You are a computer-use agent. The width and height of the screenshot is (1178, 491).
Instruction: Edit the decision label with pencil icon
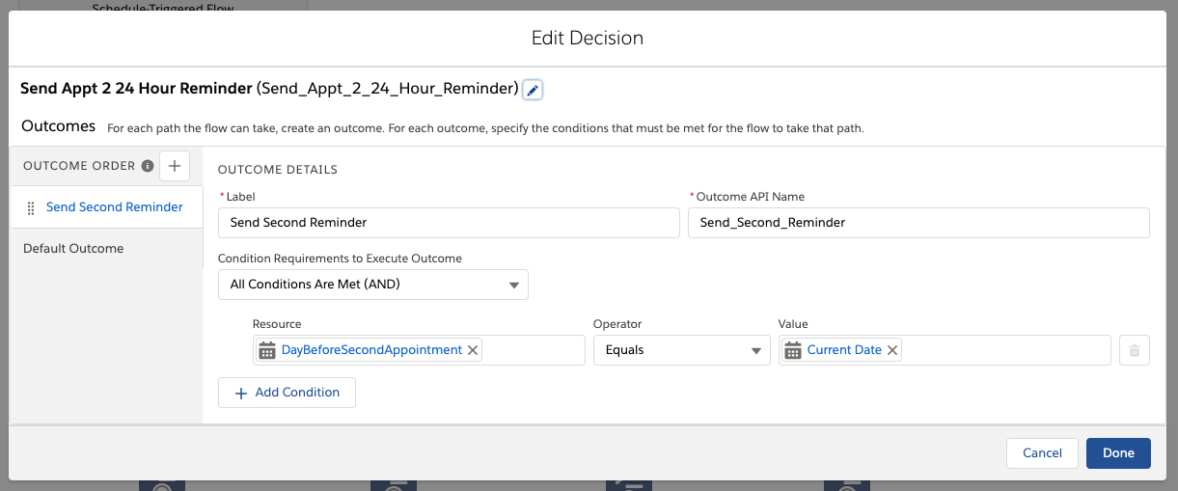(533, 90)
